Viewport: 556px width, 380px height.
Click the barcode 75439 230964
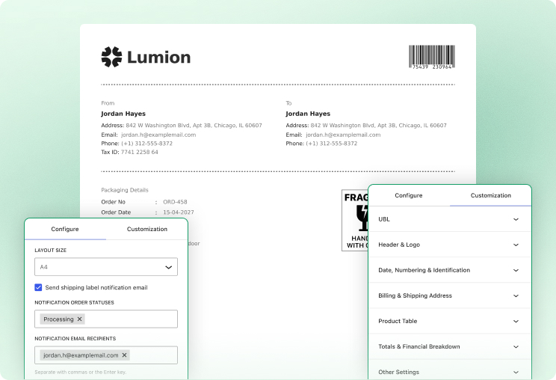click(431, 57)
